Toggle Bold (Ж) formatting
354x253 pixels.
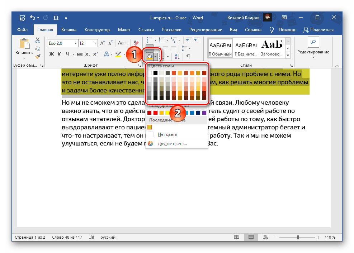point(51,54)
